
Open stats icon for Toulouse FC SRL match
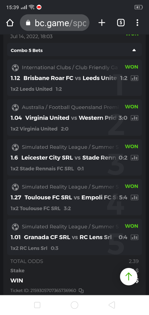[x=135, y=198]
